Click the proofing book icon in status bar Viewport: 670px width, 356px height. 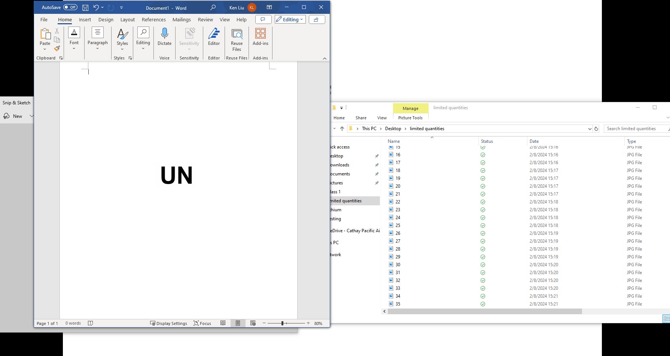coord(90,323)
